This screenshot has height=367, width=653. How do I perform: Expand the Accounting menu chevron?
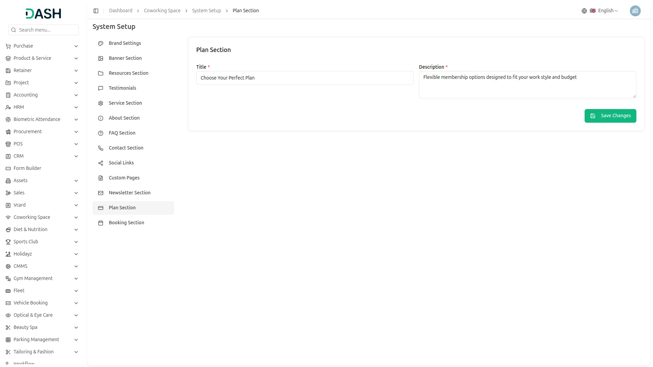pyautogui.click(x=76, y=95)
